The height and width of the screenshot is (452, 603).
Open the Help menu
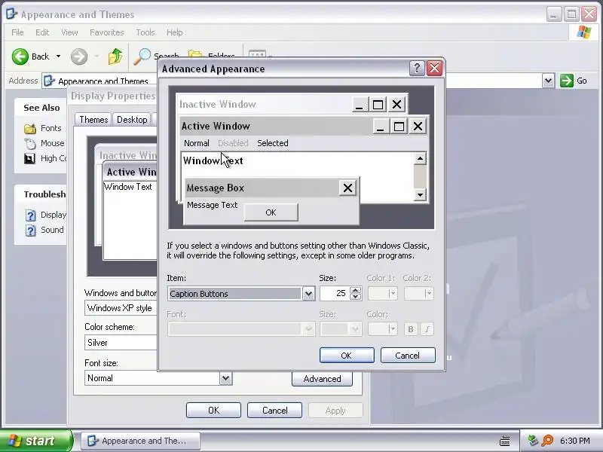click(x=175, y=32)
